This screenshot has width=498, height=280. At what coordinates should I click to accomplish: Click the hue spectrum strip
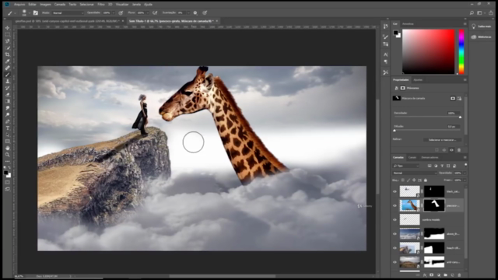461,52
